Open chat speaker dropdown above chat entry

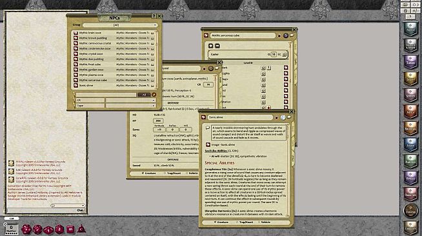pyautogui.click(x=68, y=206)
